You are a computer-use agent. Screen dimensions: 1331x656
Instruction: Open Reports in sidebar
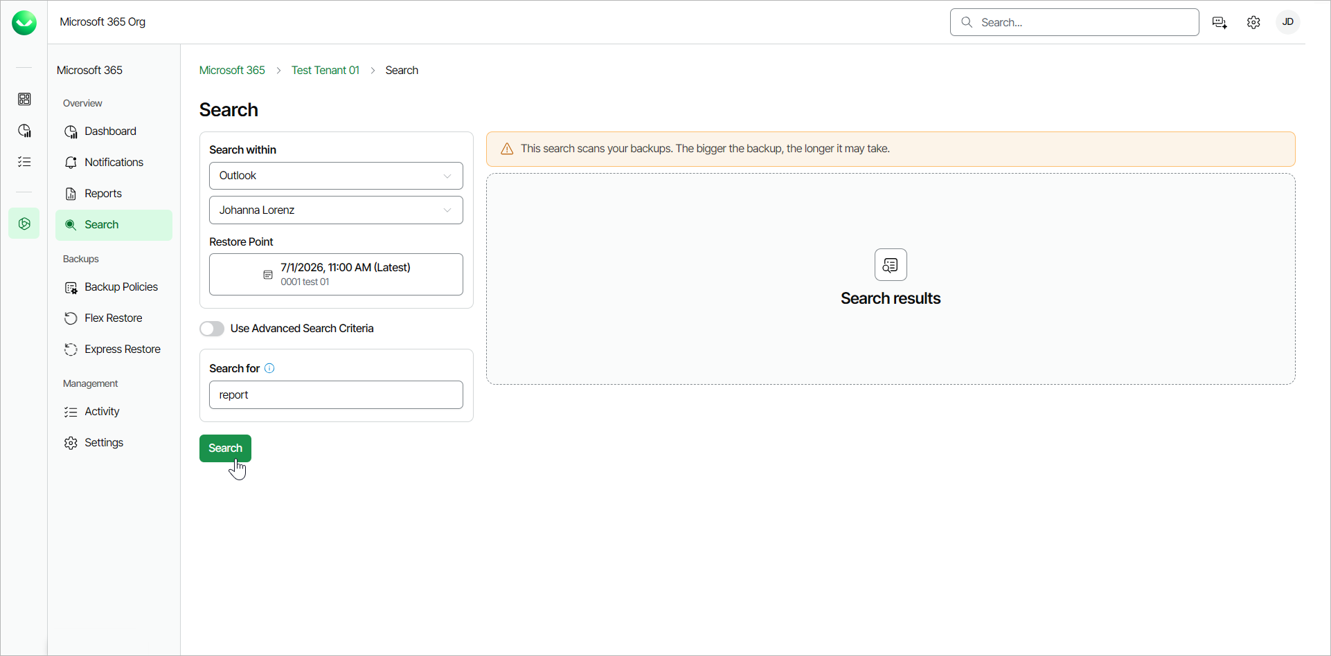pos(114,194)
